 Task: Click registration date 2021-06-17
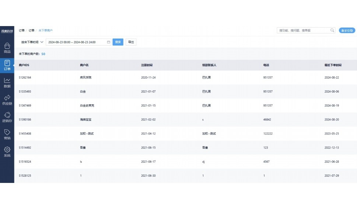click(x=148, y=162)
